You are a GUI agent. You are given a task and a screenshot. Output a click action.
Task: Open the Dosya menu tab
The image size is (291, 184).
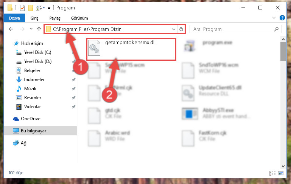[14, 18]
